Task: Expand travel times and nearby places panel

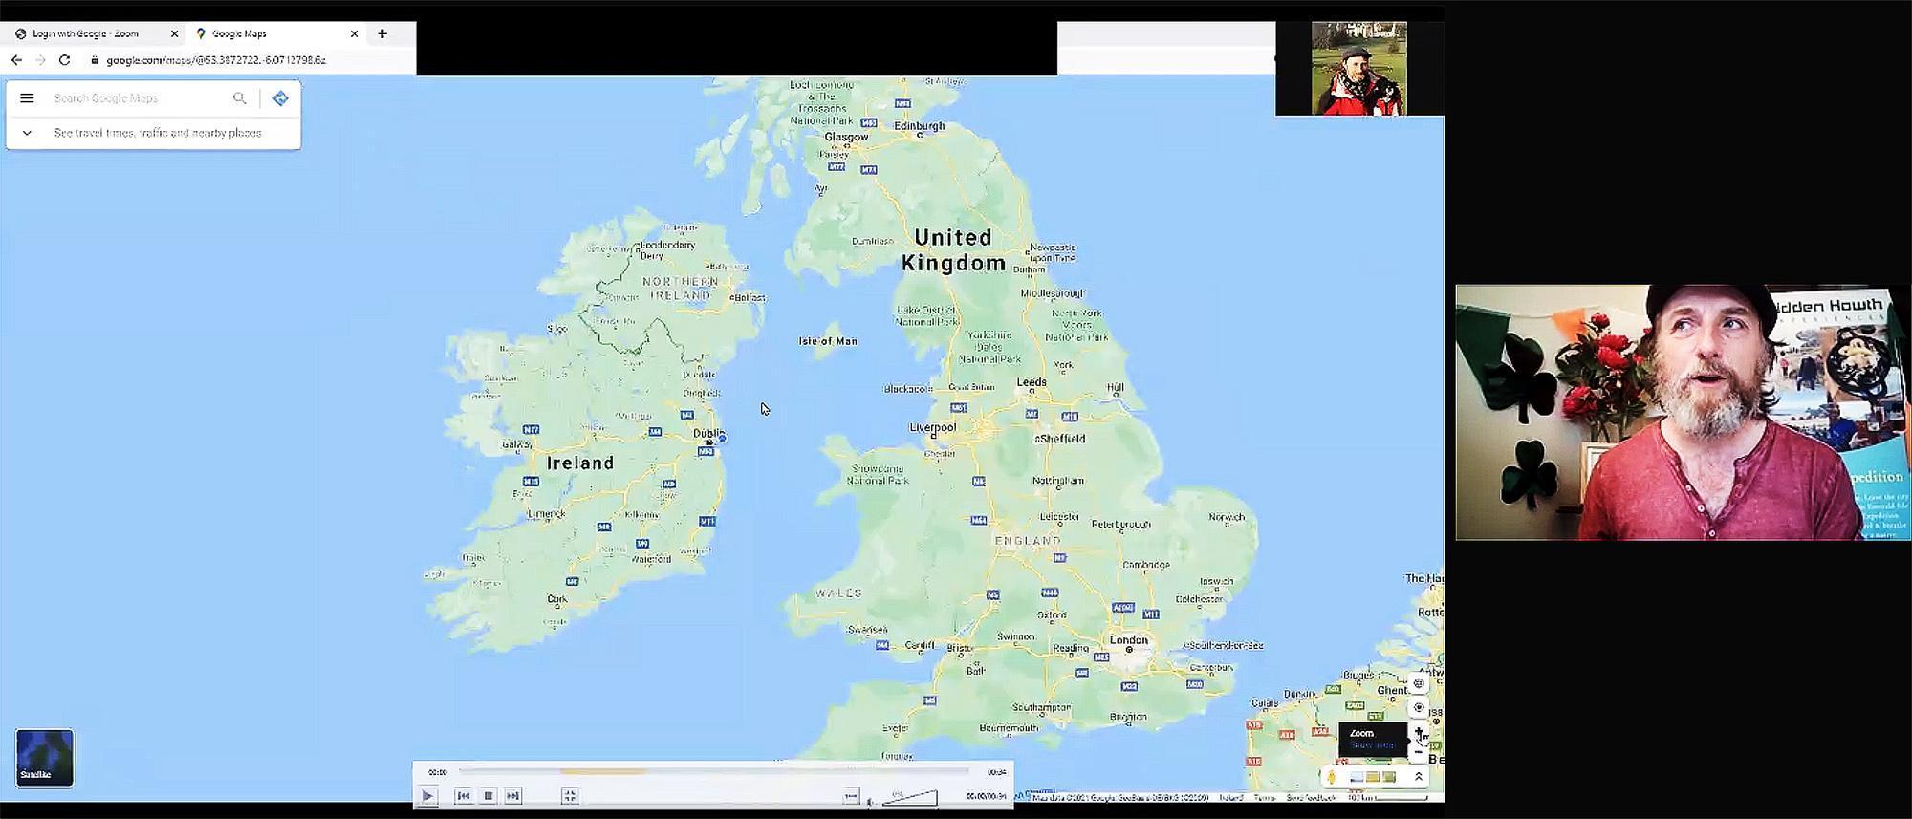Action: [27, 133]
